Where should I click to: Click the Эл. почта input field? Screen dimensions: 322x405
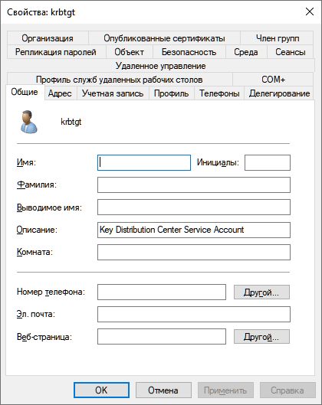pyautogui.click(x=194, y=314)
